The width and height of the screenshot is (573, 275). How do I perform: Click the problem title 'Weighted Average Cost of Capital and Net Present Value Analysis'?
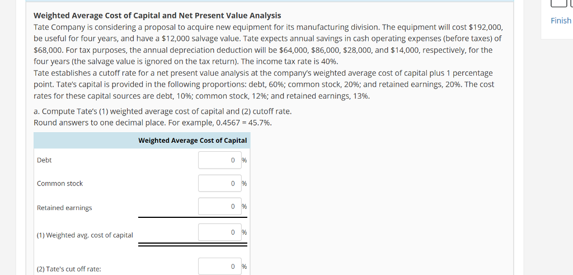[157, 15]
